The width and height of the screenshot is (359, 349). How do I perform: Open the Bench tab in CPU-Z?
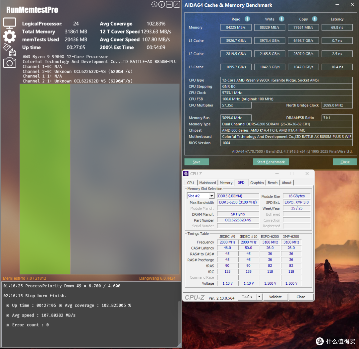coord(273,183)
